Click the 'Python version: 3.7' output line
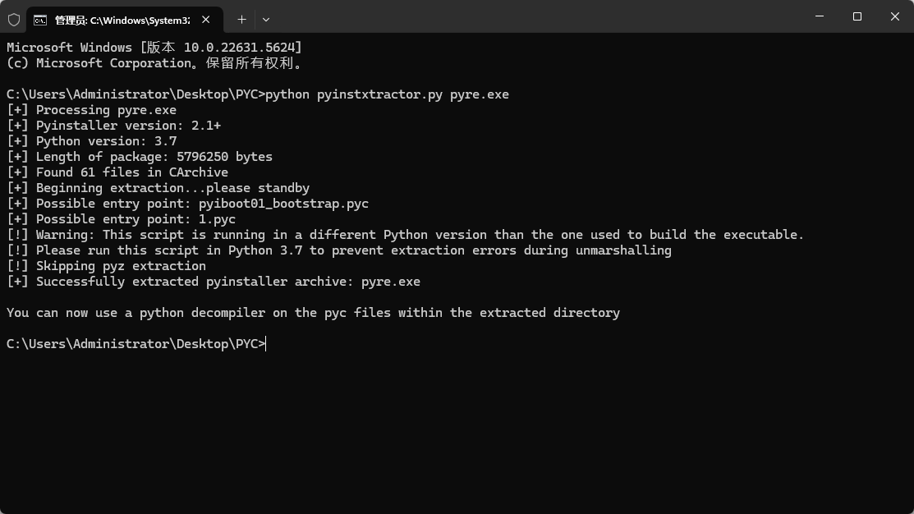This screenshot has height=514, width=914. pos(106,141)
